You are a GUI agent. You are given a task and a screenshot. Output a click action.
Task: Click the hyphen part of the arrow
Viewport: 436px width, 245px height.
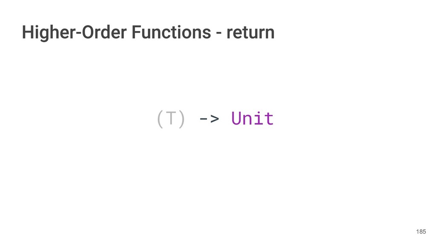[x=203, y=119]
